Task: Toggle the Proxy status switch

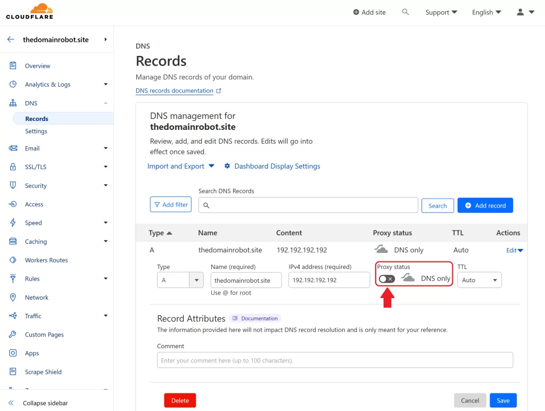Action: (386, 278)
